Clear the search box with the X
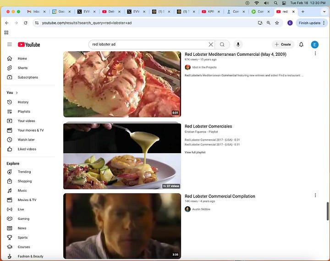Screen dimensions: 330x261 click(x=211, y=44)
